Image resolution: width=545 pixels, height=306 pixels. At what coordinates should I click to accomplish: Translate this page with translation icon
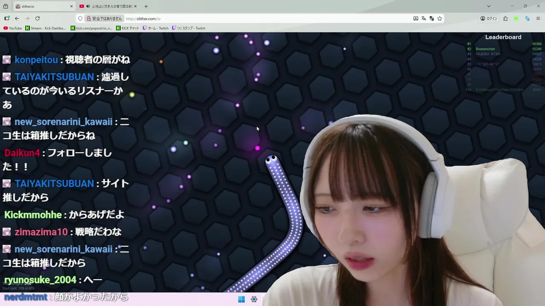pos(424,18)
